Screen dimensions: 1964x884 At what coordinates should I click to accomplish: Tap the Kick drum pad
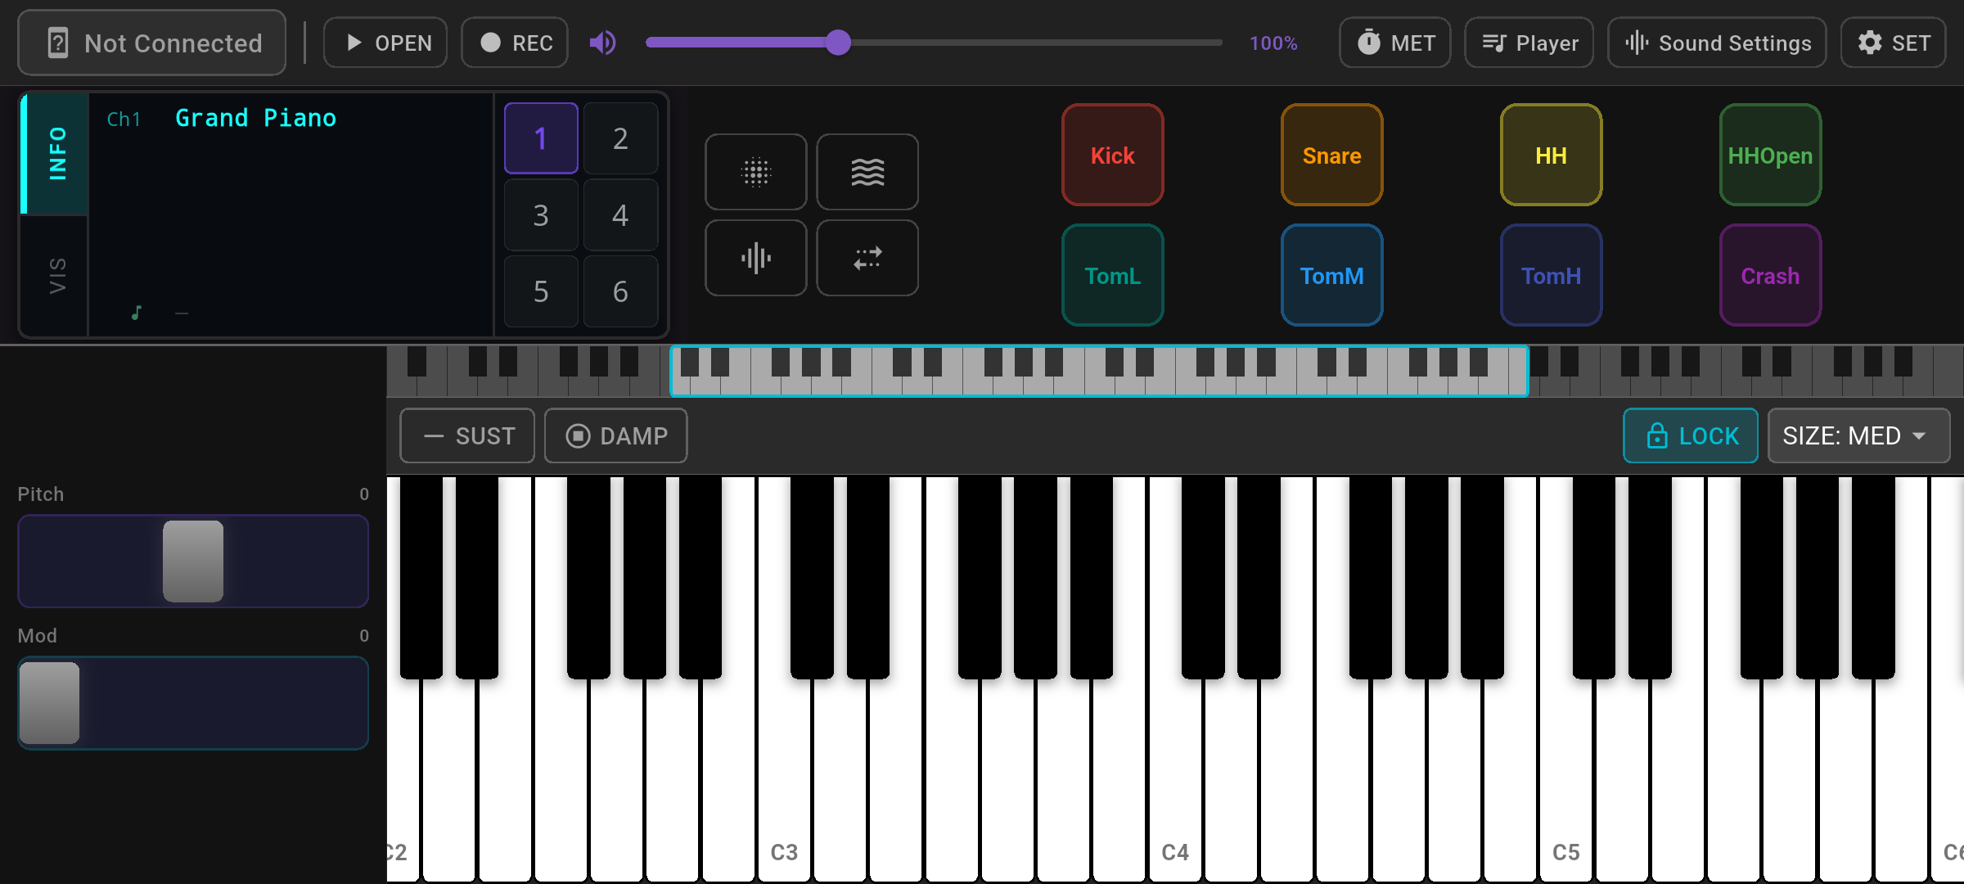(1112, 155)
